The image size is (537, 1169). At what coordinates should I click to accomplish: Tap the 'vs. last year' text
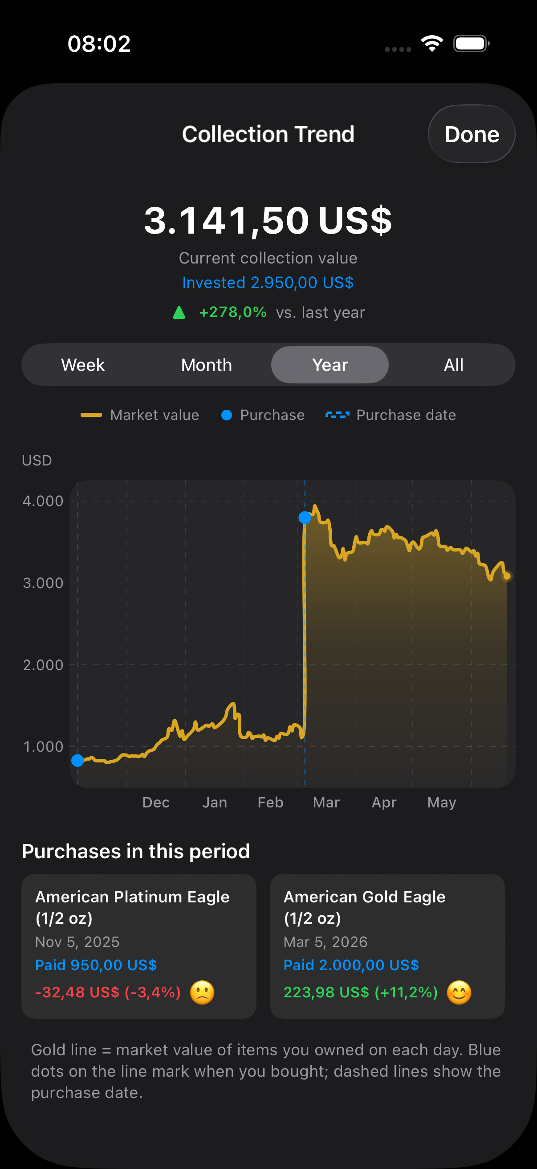pos(321,312)
